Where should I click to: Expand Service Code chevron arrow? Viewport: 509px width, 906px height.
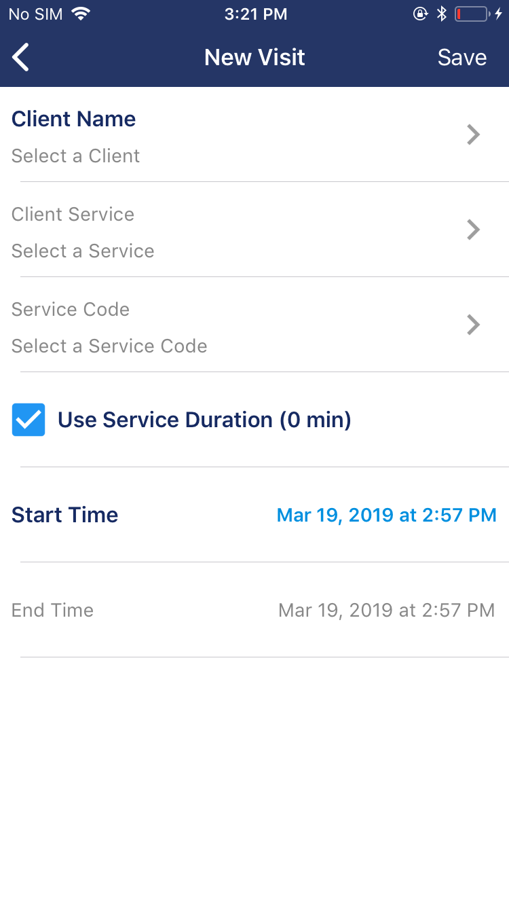[x=473, y=325]
